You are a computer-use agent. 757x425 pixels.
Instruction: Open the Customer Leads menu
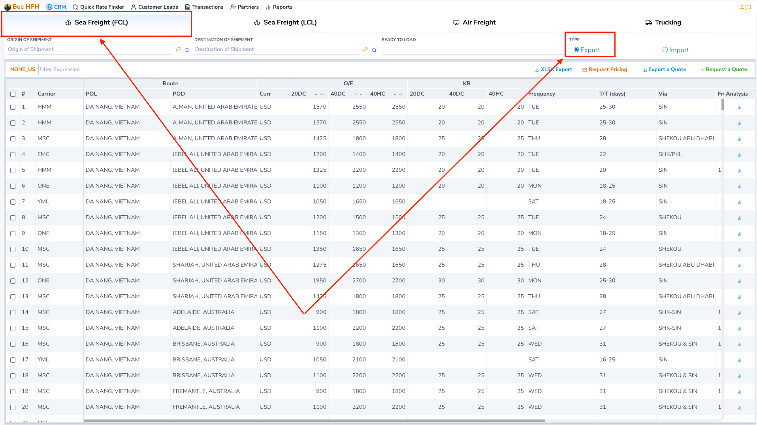154,7
